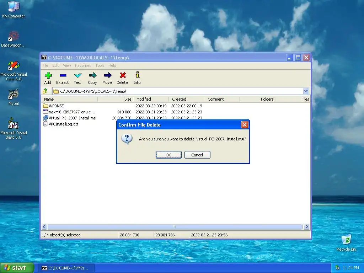
Task: Select the WPDNSE folder icon
Action: click(45, 106)
